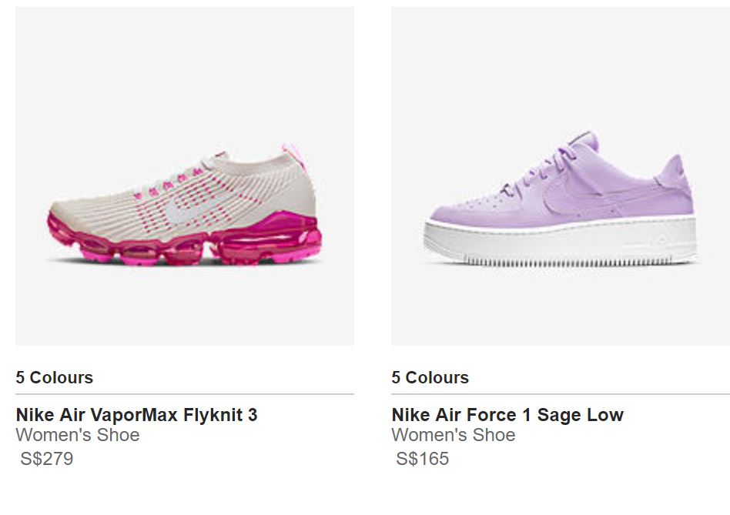Show the 5 Colours options for Air Force 1 Sage Low
The image size is (730, 515).
(x=430, y=377)
